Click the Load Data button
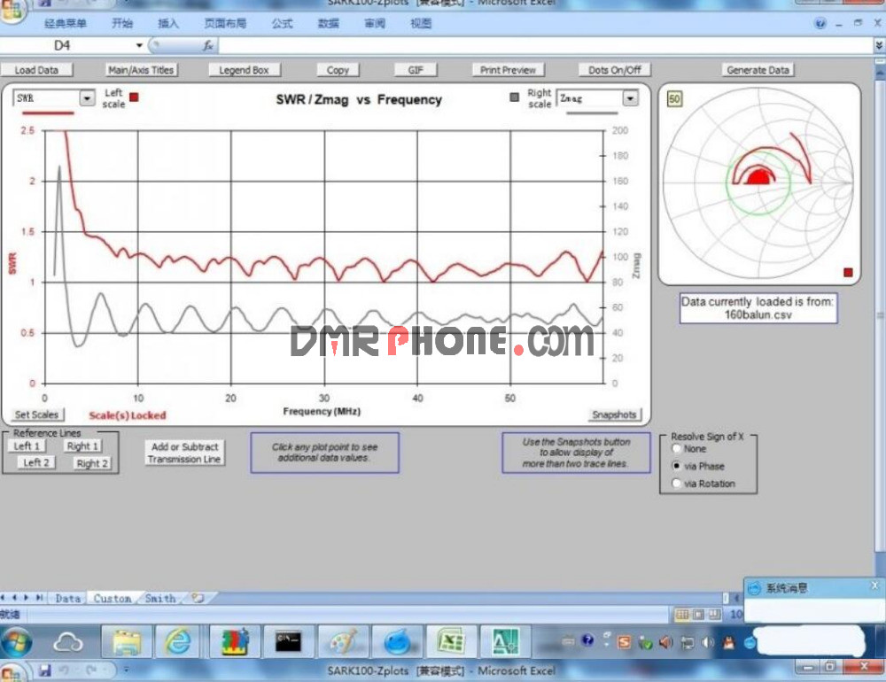This screenshot has height=682, width=886. (36, 70)
